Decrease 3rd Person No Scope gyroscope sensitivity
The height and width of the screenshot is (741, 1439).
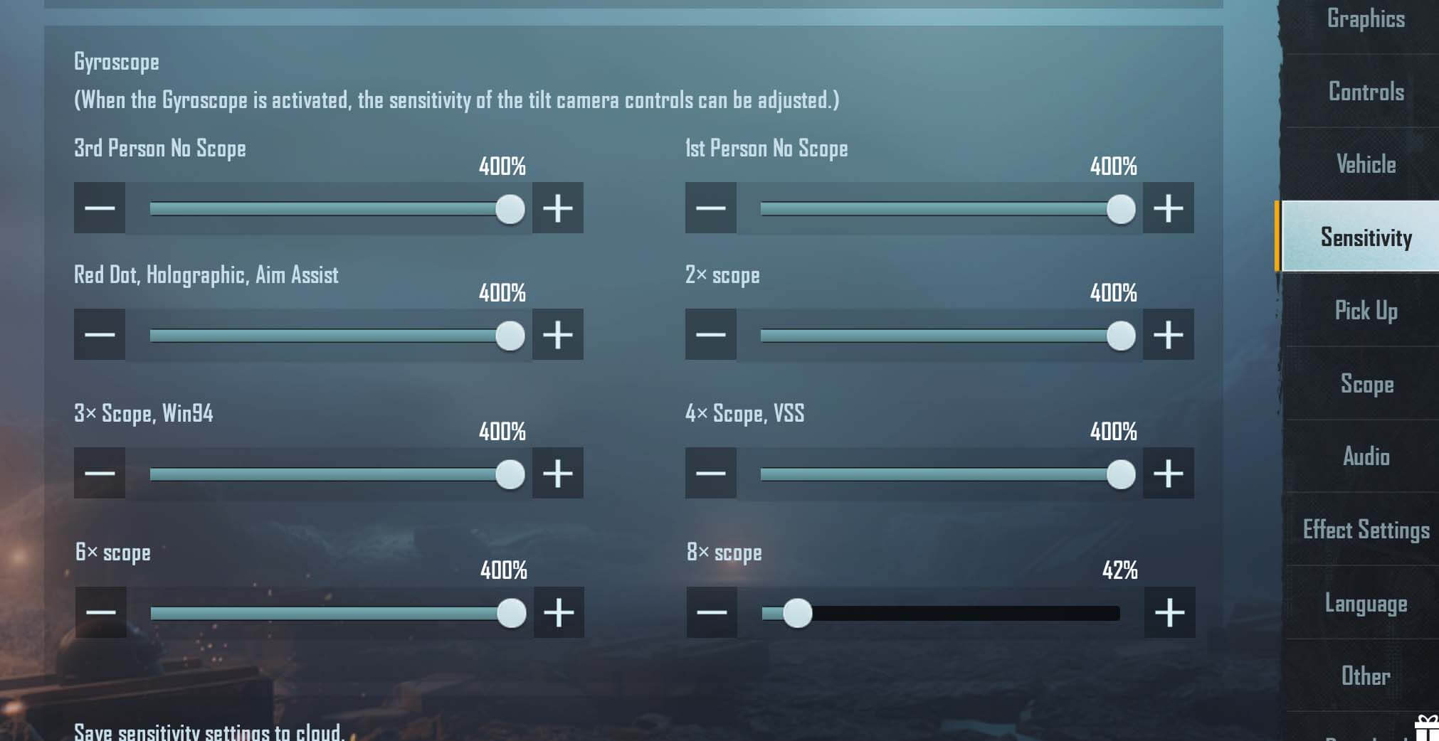[100, 208]
